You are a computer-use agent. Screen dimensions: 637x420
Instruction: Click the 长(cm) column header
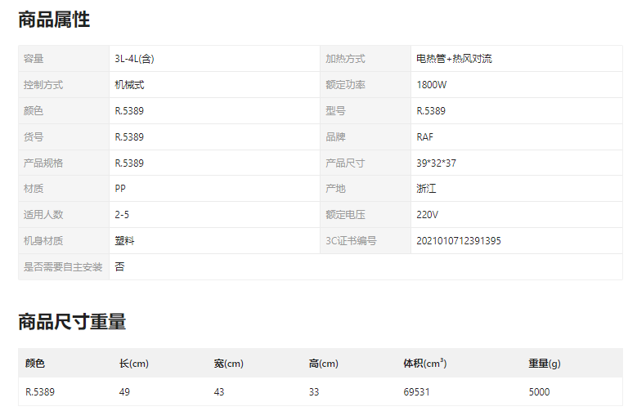(134, 363)
